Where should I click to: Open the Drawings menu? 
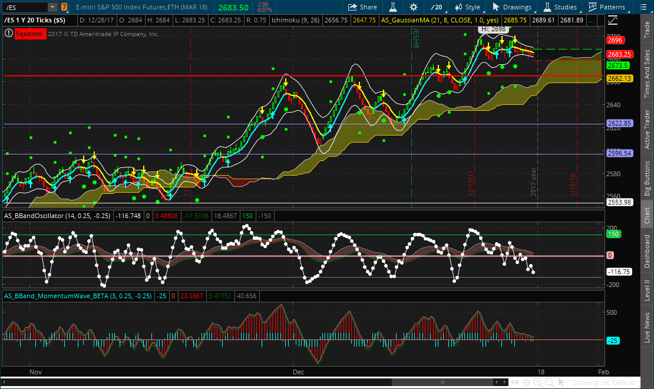[x=511, y=7]
